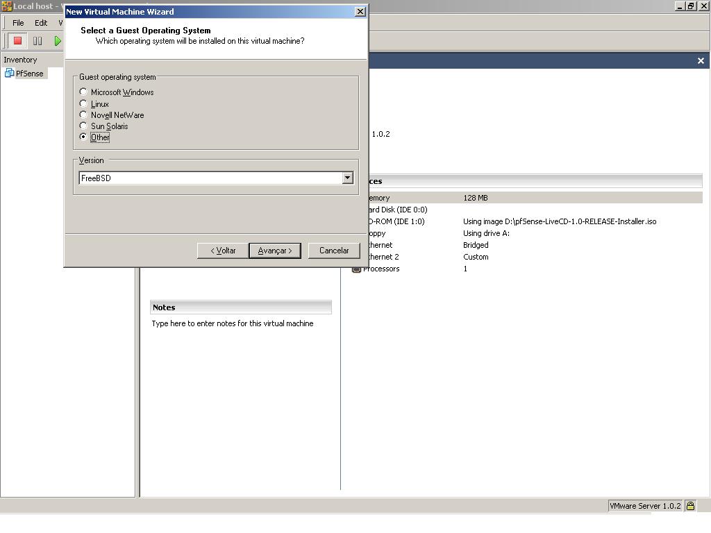Click the PfSense entry in the Inventory list
The width and height of the screenshot is (711, 533).
[x=29, y=74]
